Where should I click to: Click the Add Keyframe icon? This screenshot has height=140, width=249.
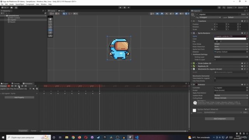coord(33,89)
